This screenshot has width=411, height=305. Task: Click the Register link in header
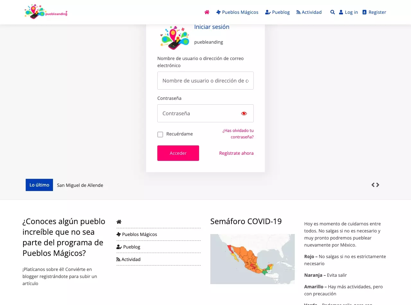pos(374,12)
